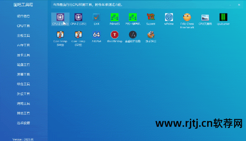This screenshot has width=246, height=141.
Task: Open the wPrime benchmark tool
Action: click(x=169, y=19)
